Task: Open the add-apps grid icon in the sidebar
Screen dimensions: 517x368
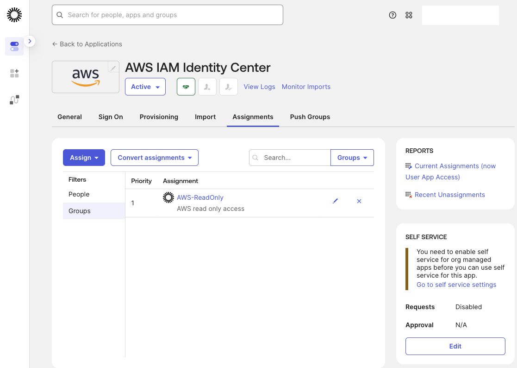Action: [14, 73]
